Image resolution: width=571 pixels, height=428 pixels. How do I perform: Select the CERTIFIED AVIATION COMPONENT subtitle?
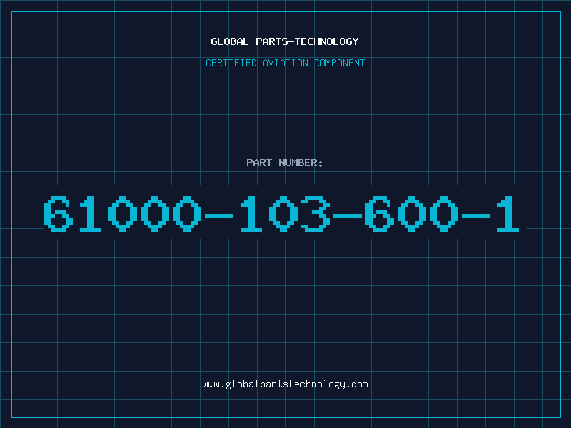[285, 63]
